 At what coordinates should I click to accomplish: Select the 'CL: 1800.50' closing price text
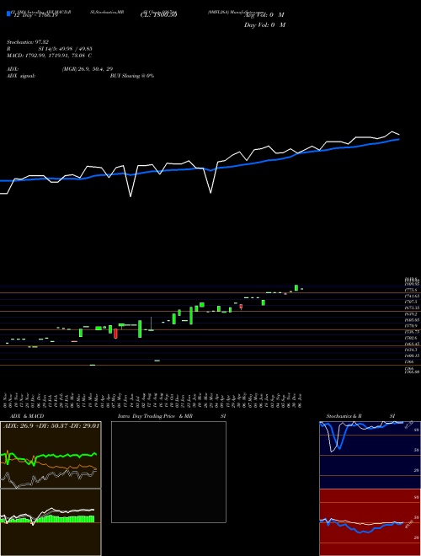coord(157,15)
